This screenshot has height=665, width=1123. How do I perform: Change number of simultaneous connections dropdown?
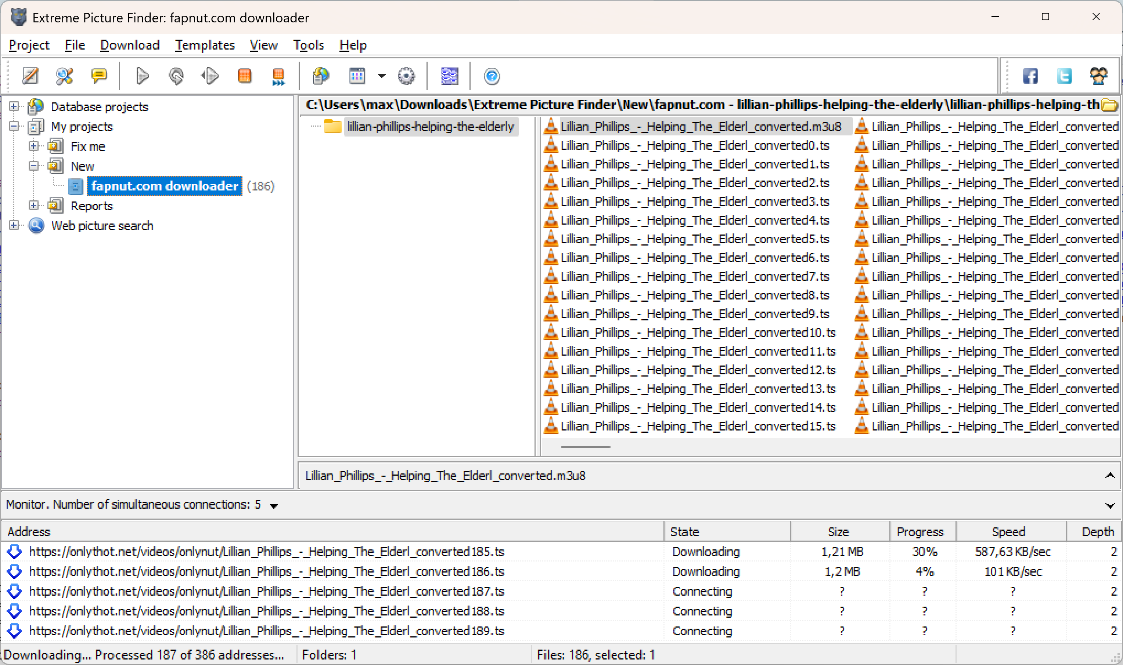click(x=274, y=506)
